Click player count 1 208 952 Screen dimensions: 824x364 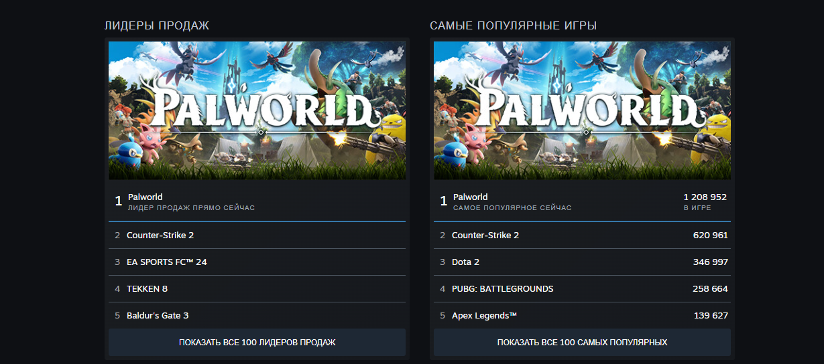[705, 197]
